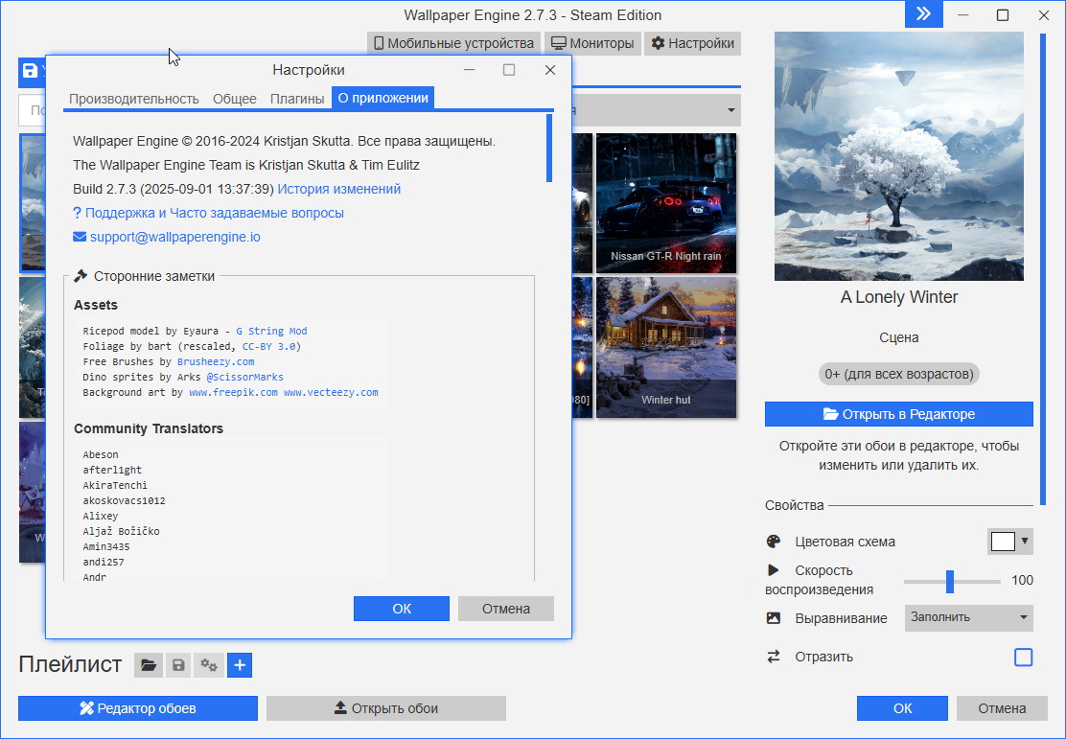Open CC-BY 3.0 license link
Screen dimensions: 1066x739
269,346
